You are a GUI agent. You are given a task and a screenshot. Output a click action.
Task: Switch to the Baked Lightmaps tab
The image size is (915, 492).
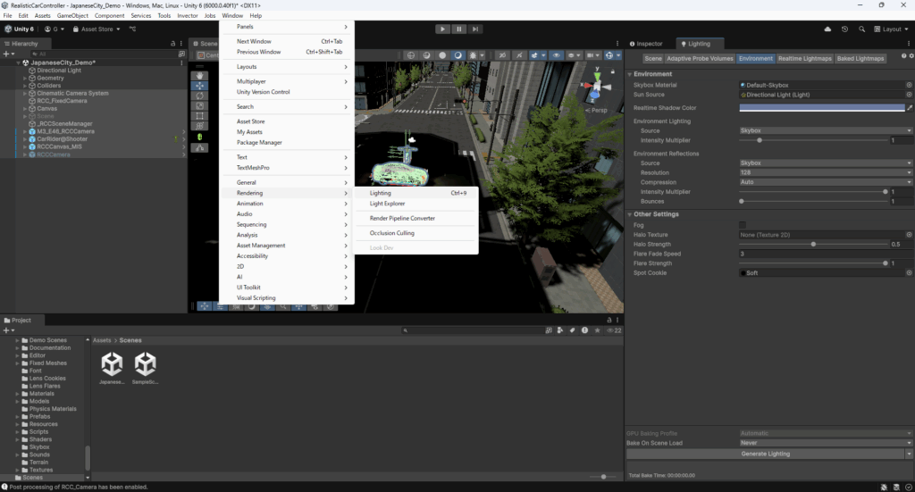860,58
